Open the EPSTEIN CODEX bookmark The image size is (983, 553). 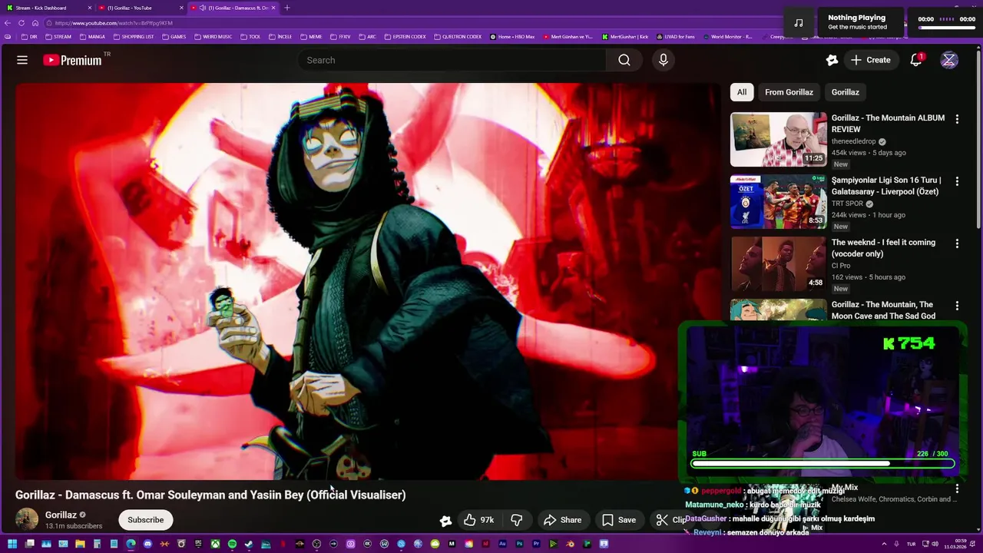405,37
